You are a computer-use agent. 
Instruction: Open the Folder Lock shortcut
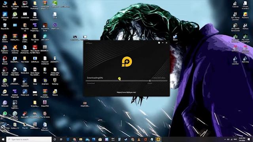[25, 93]
